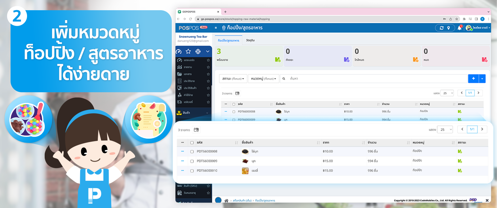The width and height of the screenshot is (497, 208).
Task: Click the hamburger menu icon beside POSPOS logo
Action: coord(216,28)
